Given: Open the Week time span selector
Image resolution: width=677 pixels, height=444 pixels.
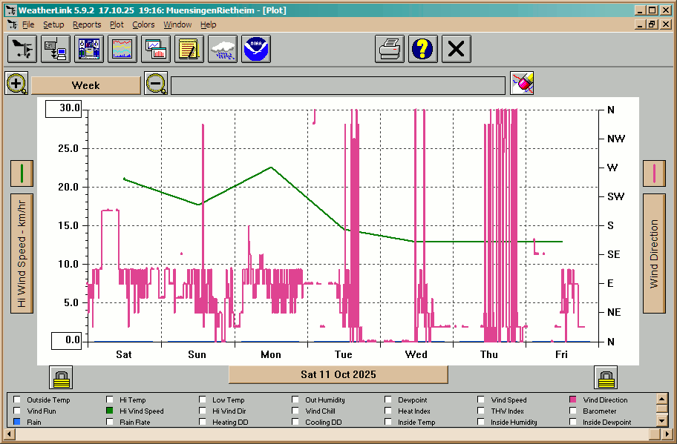Looking at the screenshot, I should click(x=85, y=85).
